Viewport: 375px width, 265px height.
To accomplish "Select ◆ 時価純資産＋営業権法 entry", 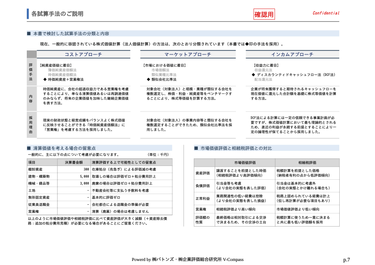I will [63, 79].
